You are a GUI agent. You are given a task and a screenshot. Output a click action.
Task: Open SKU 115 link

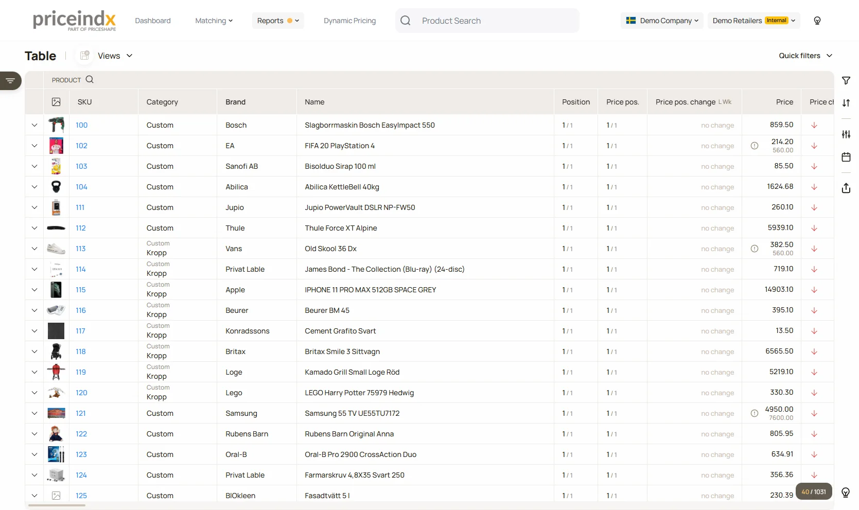click(x=81, y=290)
